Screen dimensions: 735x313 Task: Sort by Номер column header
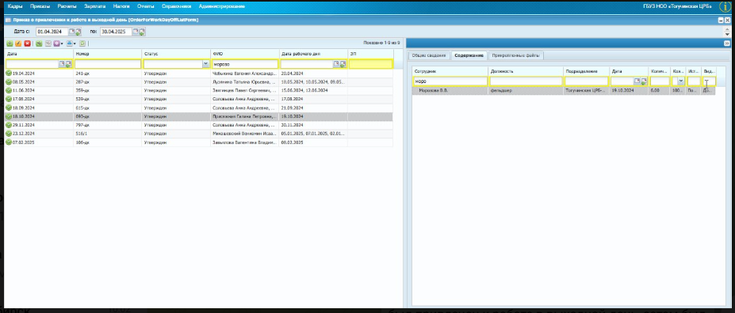[107, 54]
